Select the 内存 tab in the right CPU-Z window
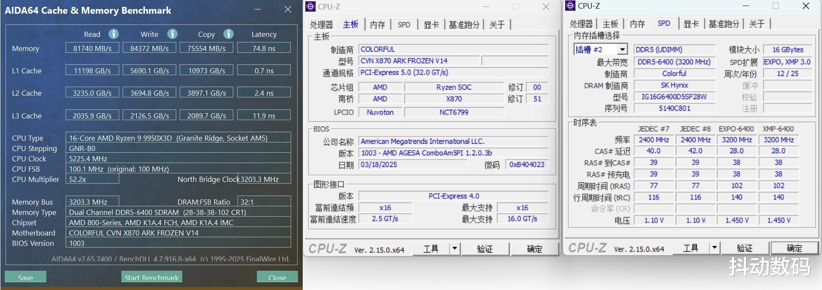Screen dimensions: 822x290 pyautogui.click(x=637, y=24)
